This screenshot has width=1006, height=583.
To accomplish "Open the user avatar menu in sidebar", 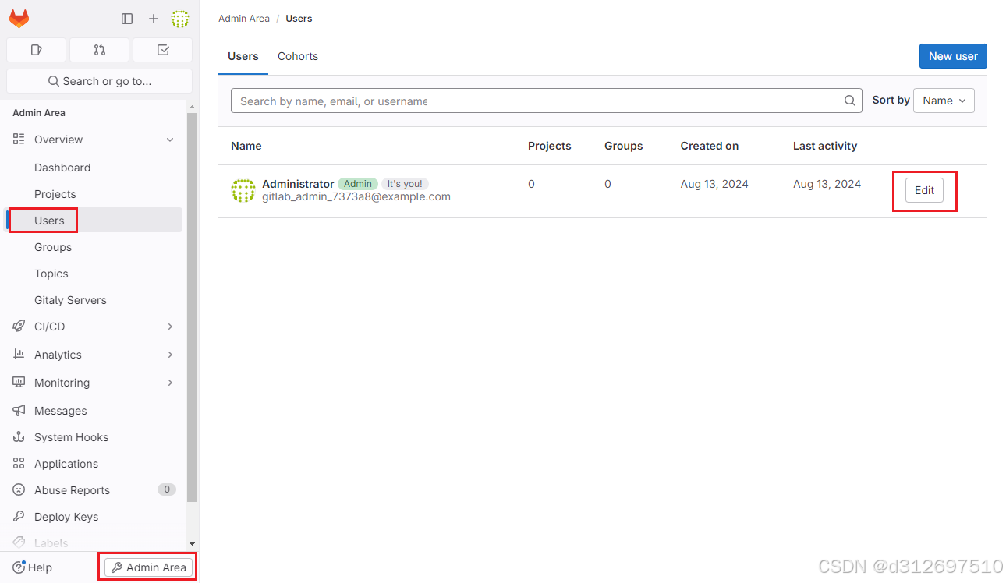I will (x=180, y=19).
